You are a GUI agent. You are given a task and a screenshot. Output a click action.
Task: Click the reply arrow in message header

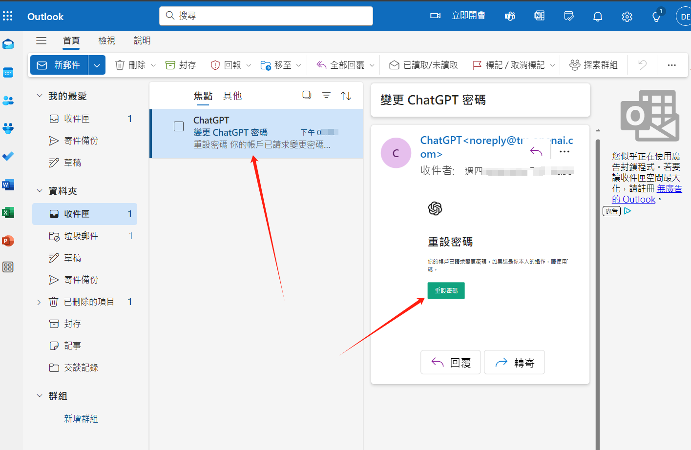click(536, 151)
